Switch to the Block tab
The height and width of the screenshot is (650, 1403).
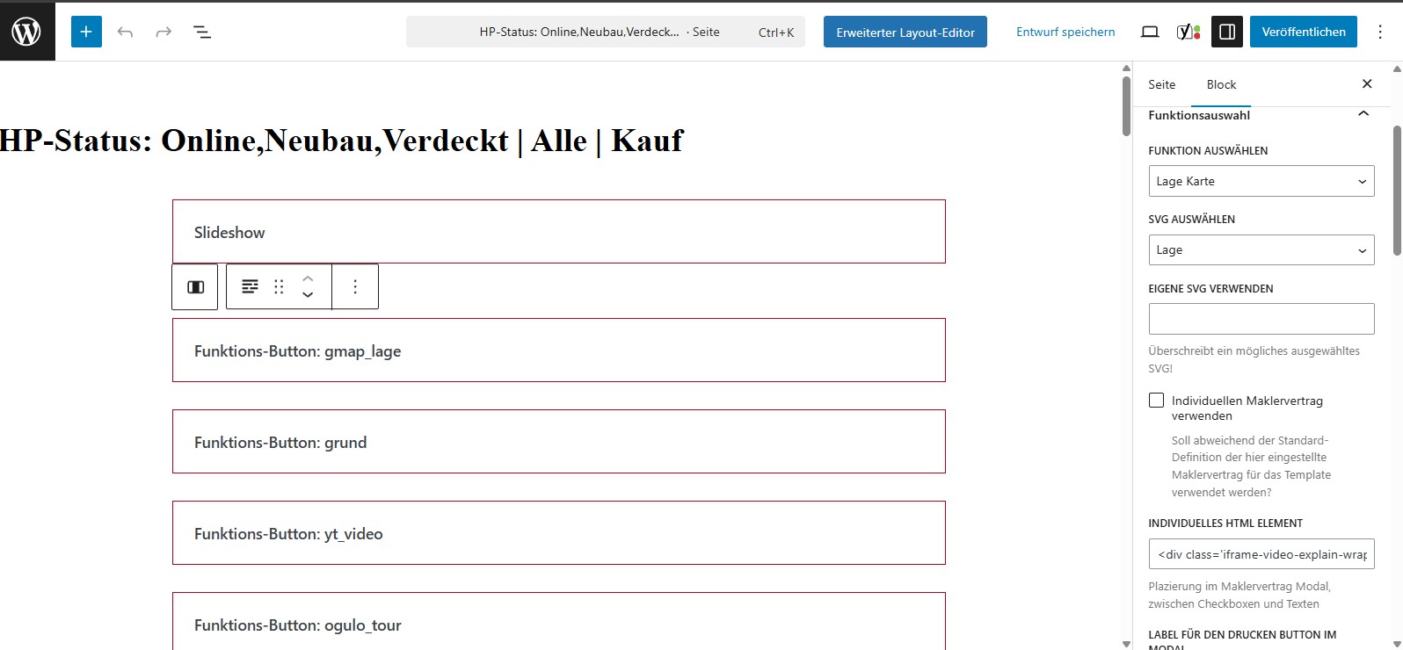[1221, 84]
